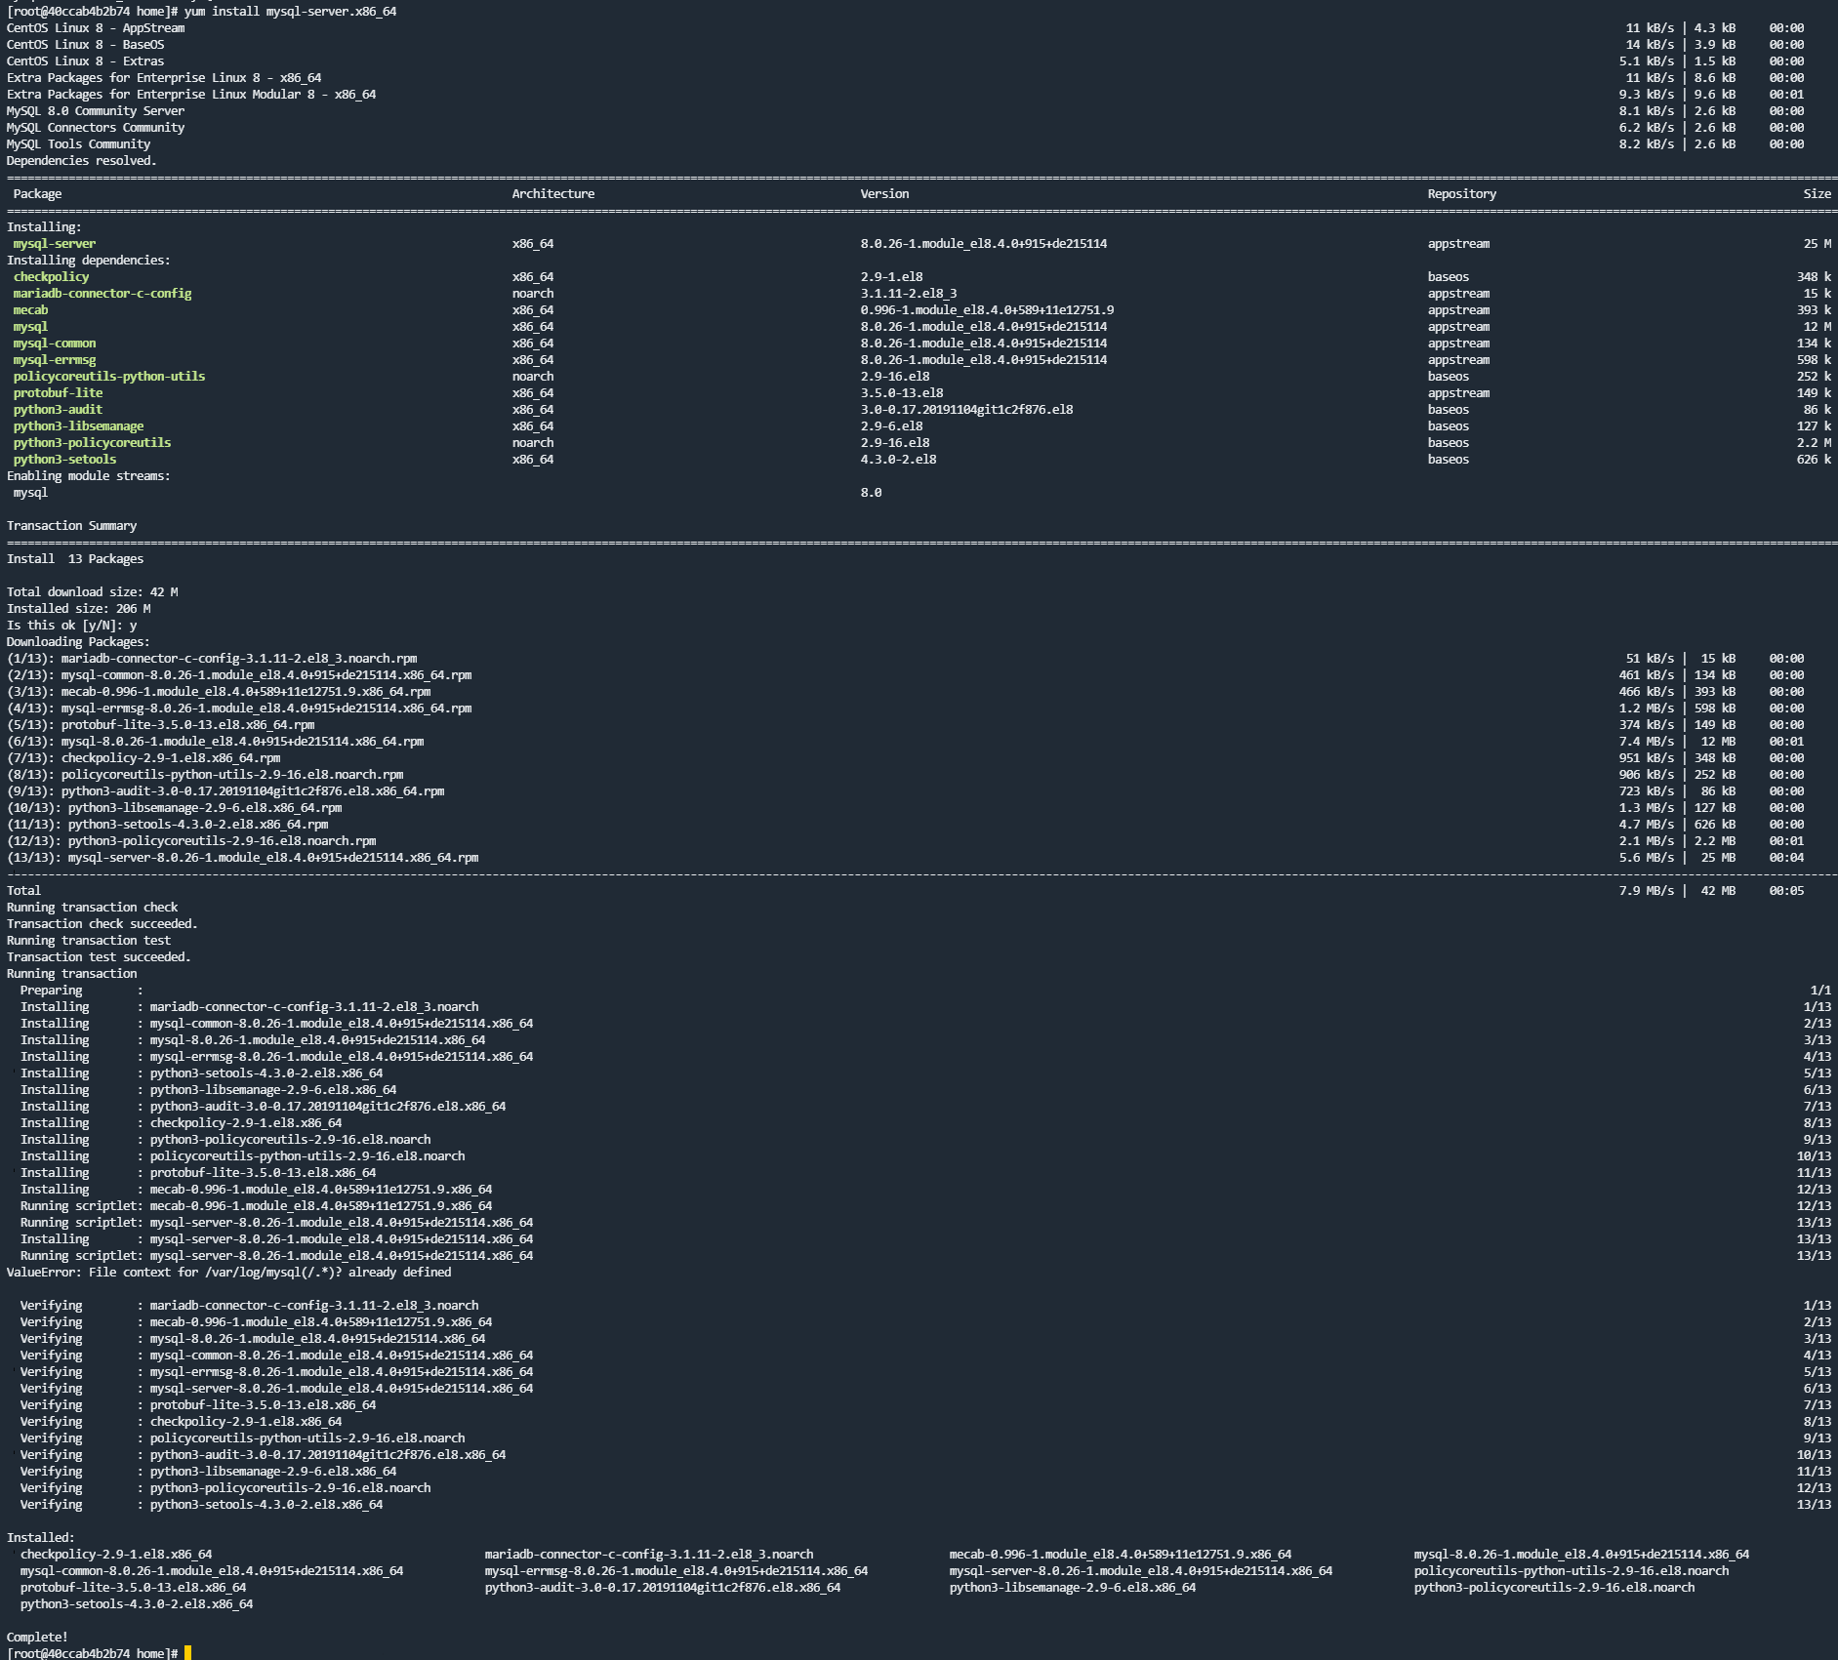Image resolution: width=1838 pixels, height=1660 pixels.
Task: Click the 'Size' column header
Action: [1818, 194]
